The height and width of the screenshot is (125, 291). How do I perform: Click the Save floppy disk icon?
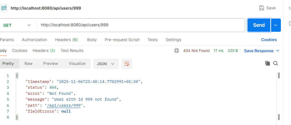tap(262, 8)
